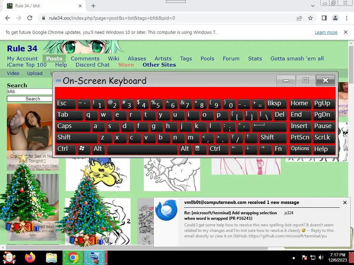Click the Help key on the on-screen keyboard
354x265 pixels.
pos(324,149)
